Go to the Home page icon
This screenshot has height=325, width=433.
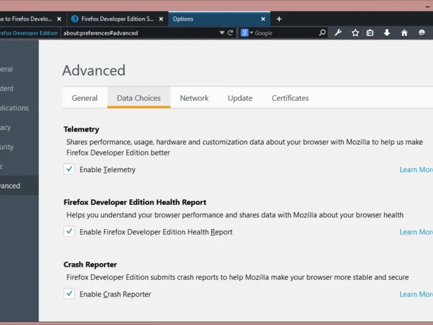pos(404,32)
